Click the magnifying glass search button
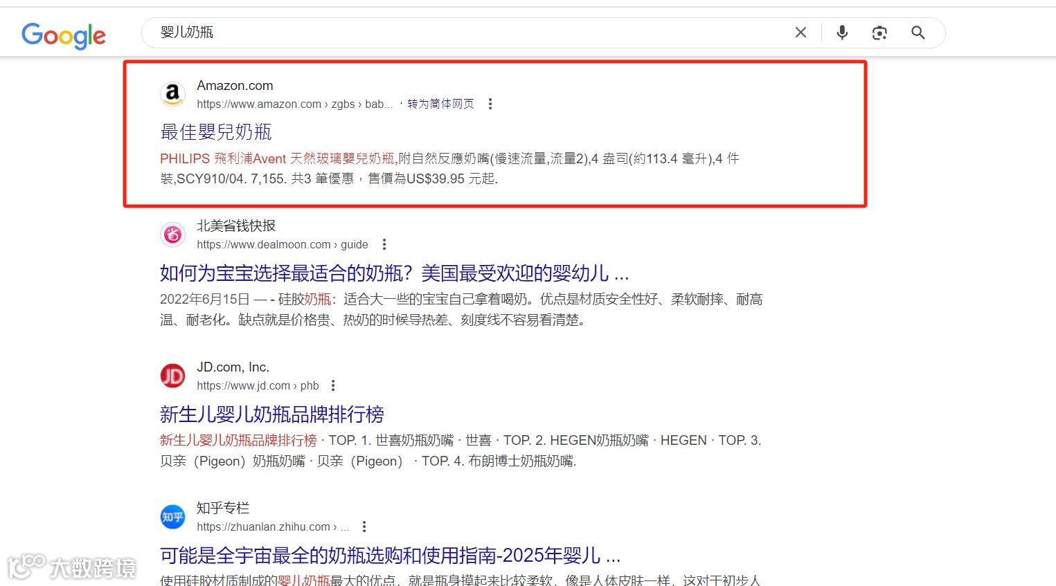Screen dimensions: 1056x586 coord(918,33)
